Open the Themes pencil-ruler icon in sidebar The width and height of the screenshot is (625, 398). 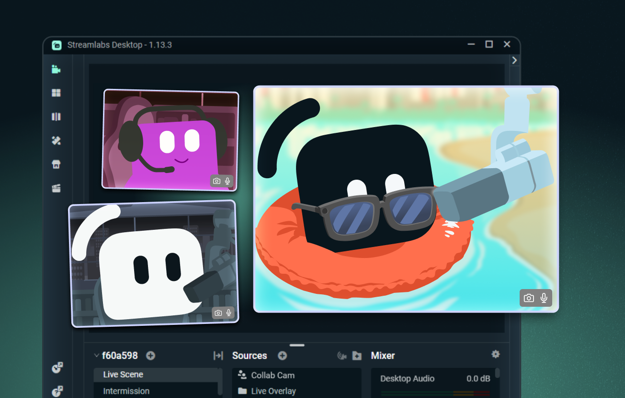click(x=57, y=140)
